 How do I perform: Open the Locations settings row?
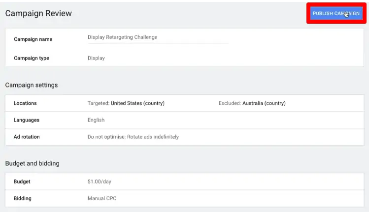pyautogui.click(x=25, y=103)
